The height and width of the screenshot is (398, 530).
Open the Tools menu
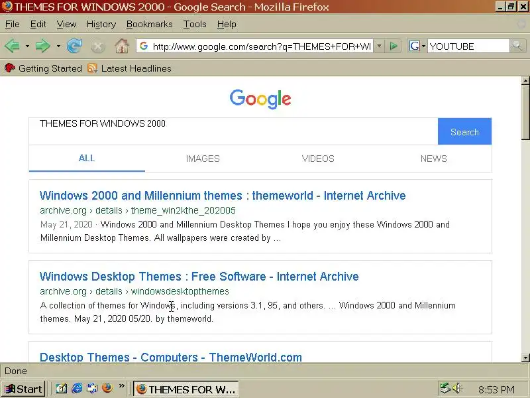pyautogui.click(x=195, y=25)
